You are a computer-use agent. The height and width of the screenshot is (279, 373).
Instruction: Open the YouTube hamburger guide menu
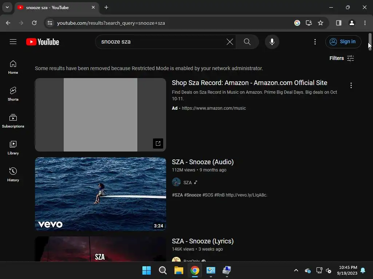[x=13, y=42]
